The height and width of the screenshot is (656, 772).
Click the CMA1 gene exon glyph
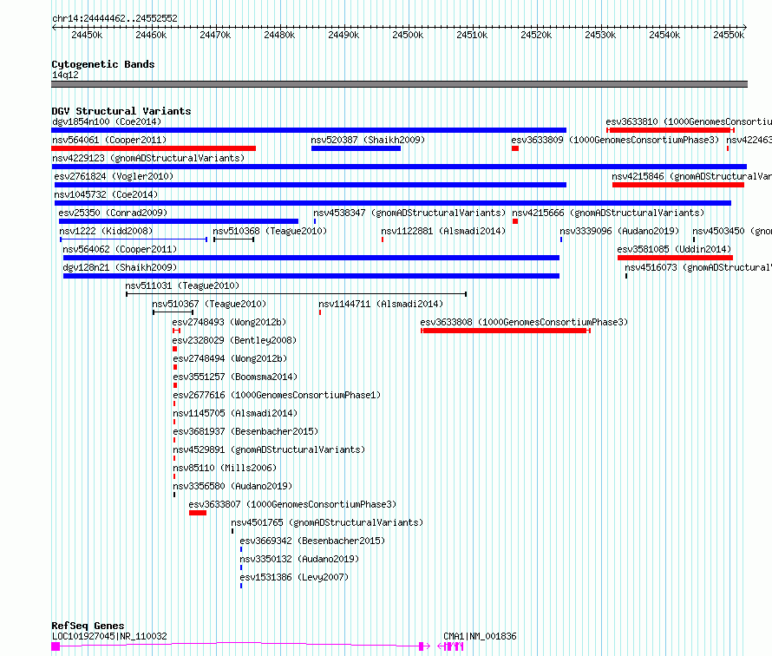tap(451, 646)
